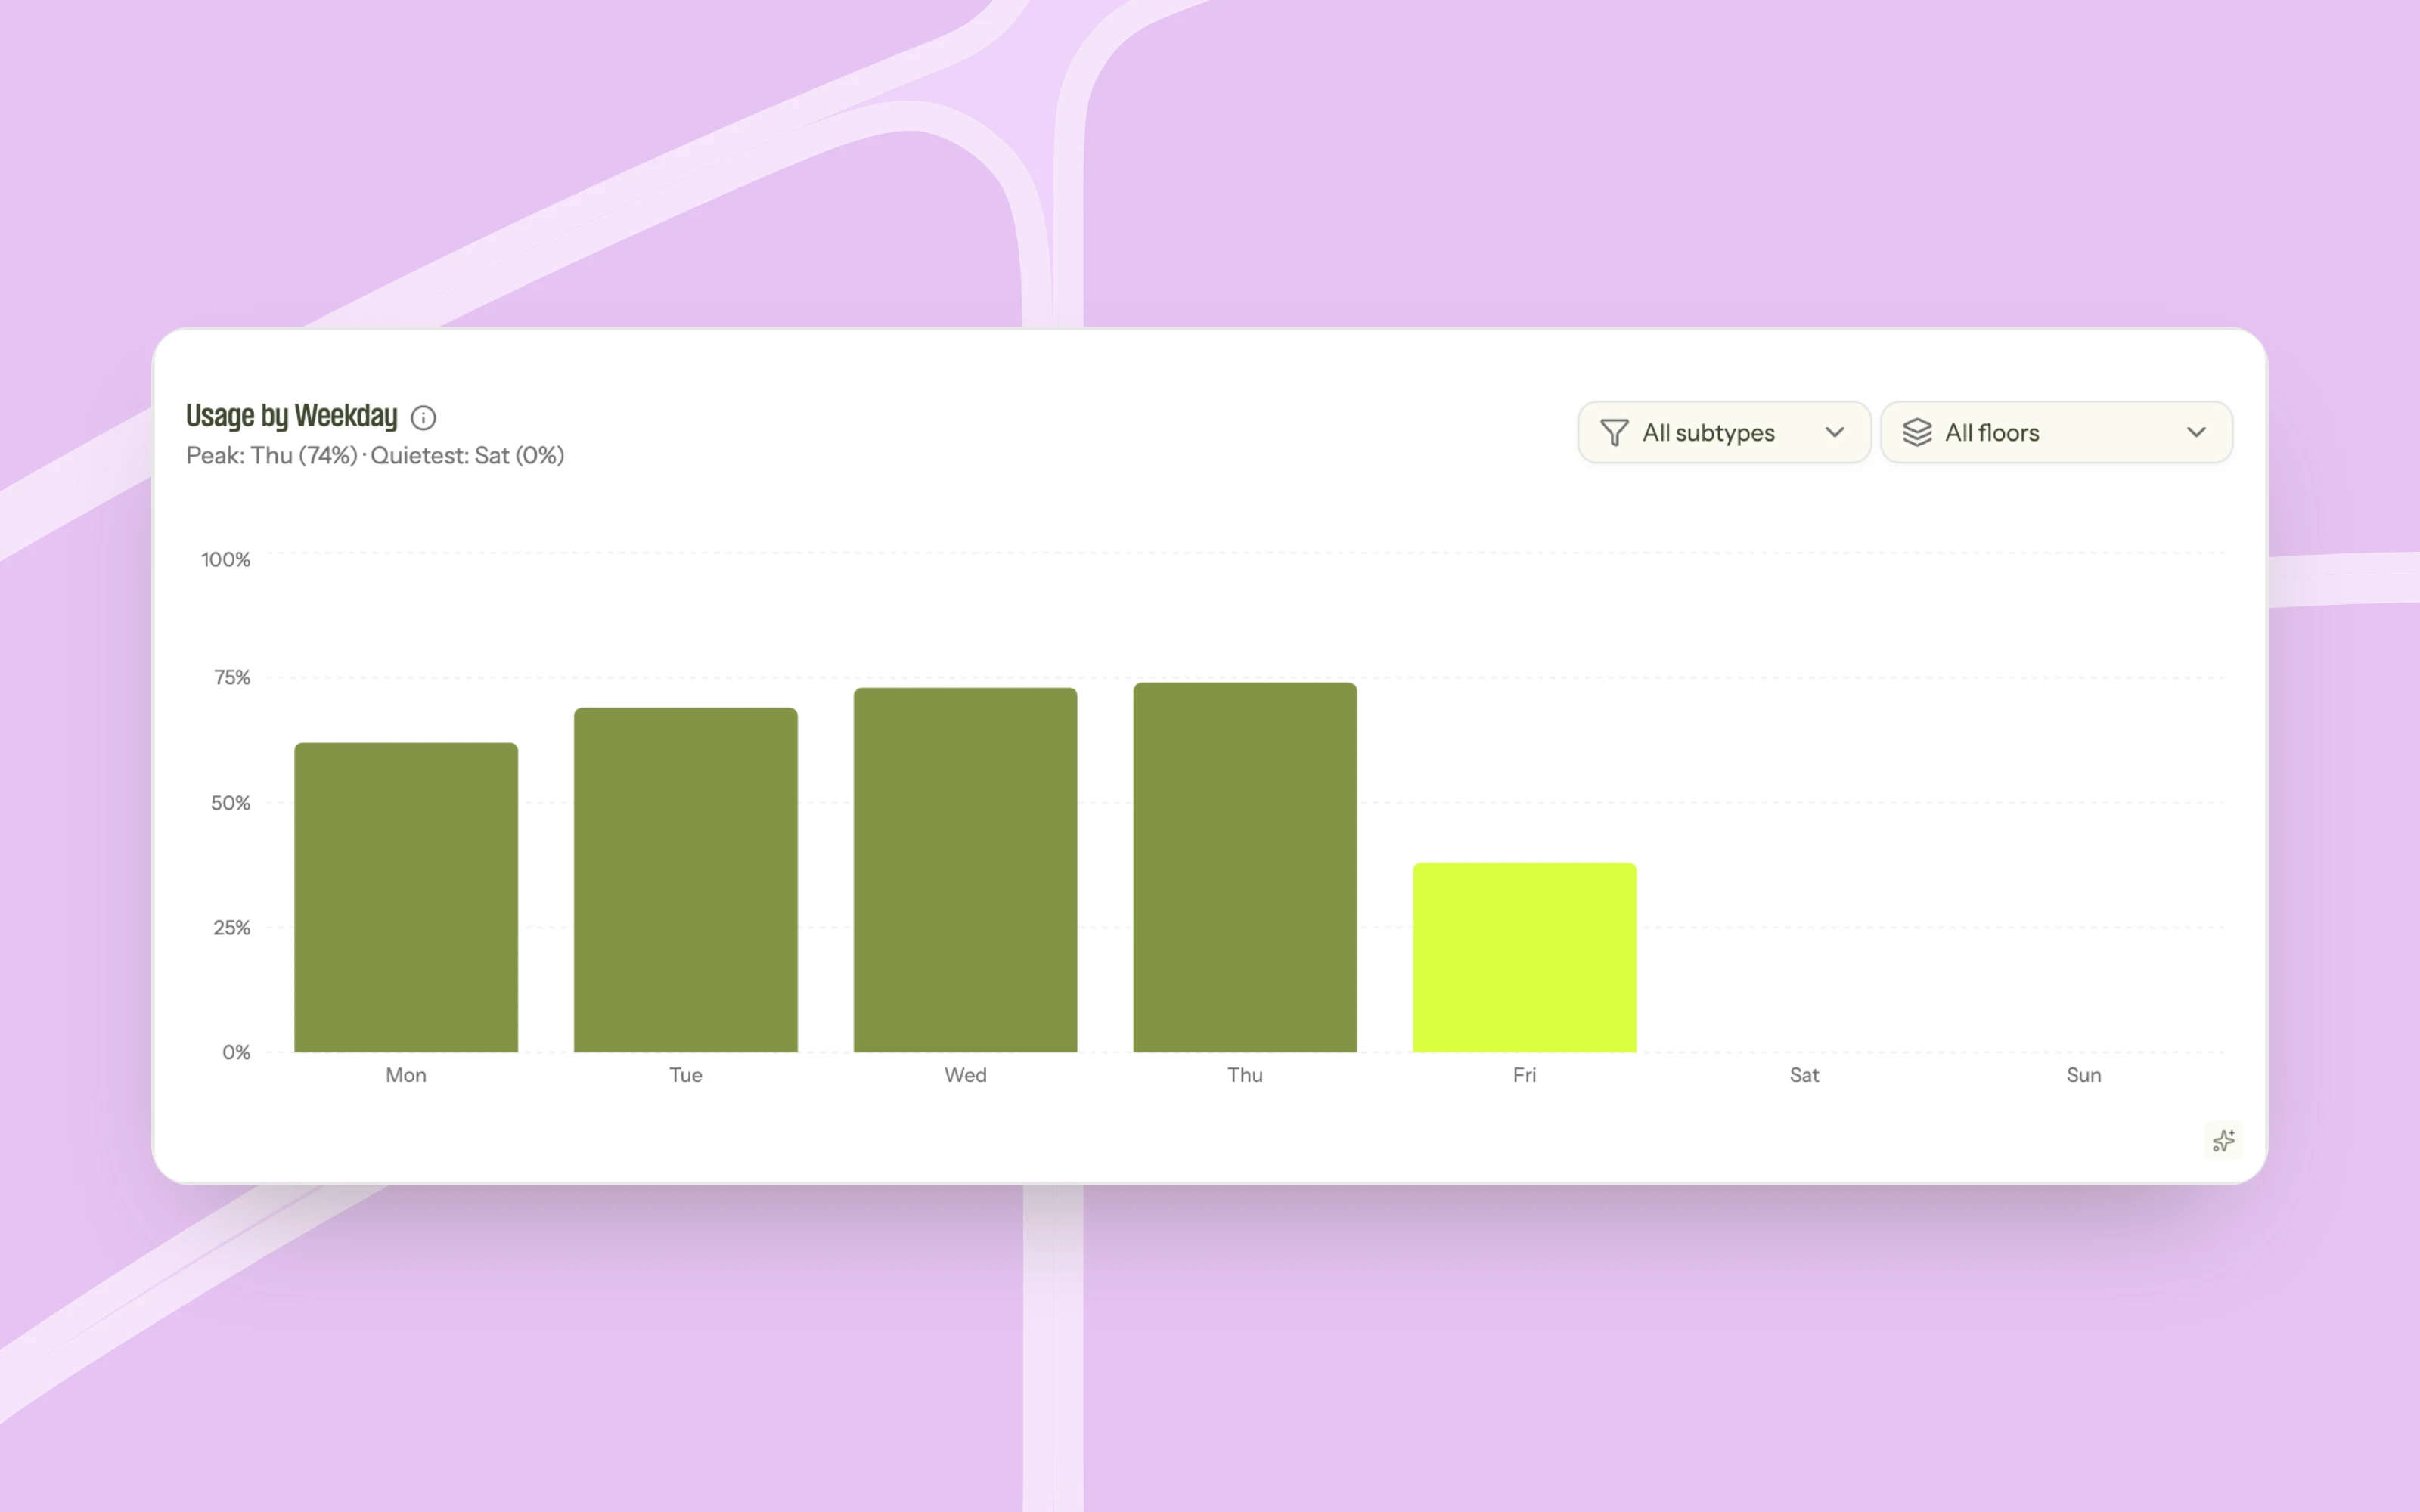Click the '75%' y-axis label
Viewport: 2420px width, 1512px height.
(232, 678)
